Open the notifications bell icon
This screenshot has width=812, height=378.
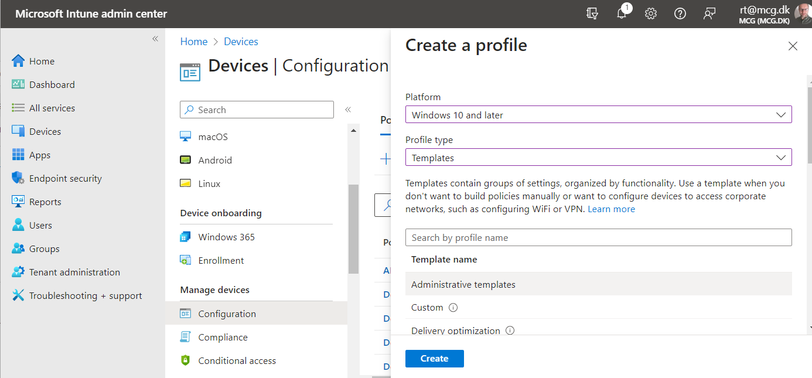[x=622, y=13]
